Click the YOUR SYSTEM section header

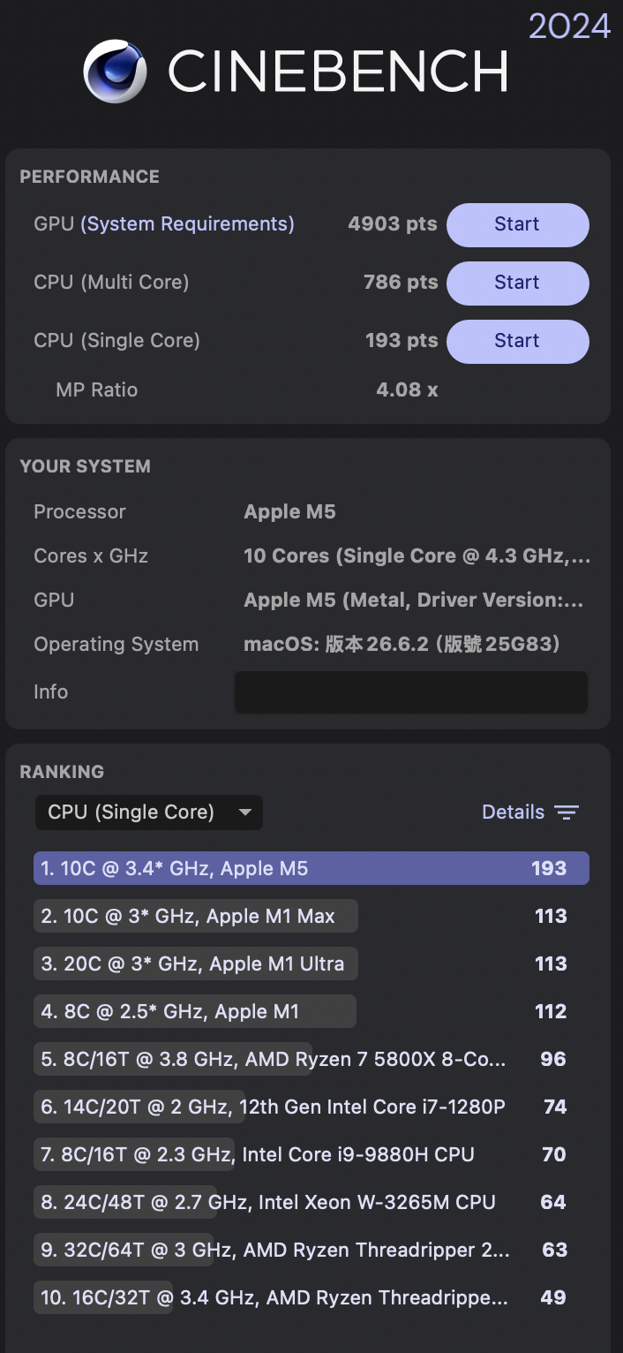tap(85, 466)
